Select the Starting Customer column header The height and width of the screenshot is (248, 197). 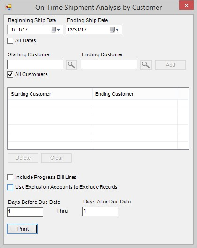[x=50, y=94]
